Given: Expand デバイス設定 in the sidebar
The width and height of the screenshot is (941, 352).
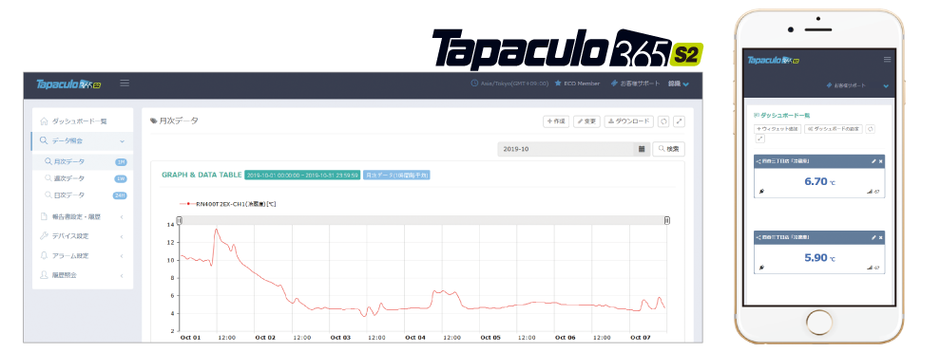Looking at the screenshot, I should pyautogui.click(x=82, y=236).
